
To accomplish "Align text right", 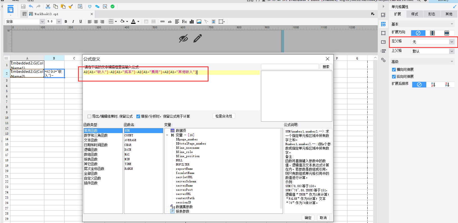I will click(x=102, y=22).
